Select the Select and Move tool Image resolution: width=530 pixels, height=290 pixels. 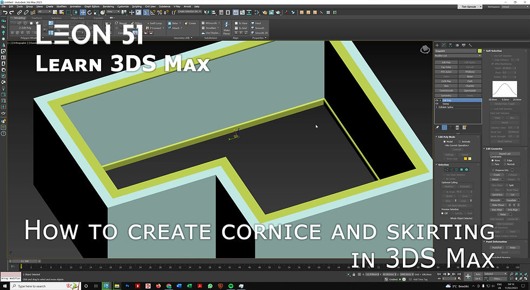[83, 12]
